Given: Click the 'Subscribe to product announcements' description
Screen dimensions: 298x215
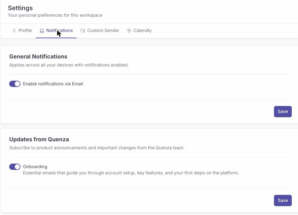Looking at the screenshot, I should tap(97, 148).
